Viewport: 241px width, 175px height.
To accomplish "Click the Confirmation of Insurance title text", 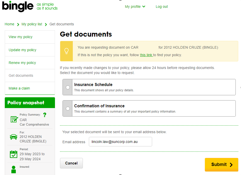I will click(99, 106).
